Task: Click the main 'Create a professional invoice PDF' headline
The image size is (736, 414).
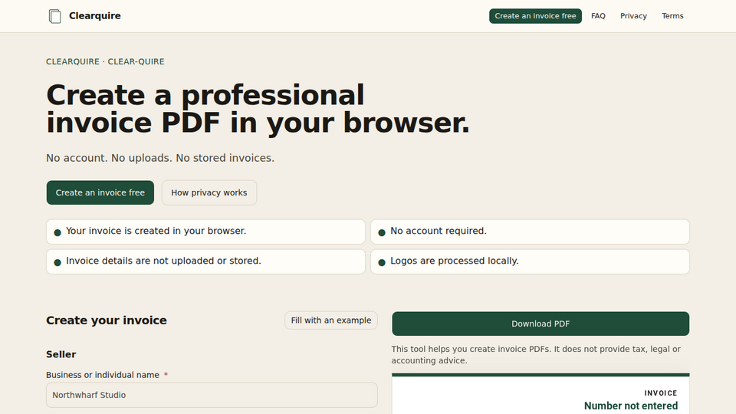Action: [258, 109]
